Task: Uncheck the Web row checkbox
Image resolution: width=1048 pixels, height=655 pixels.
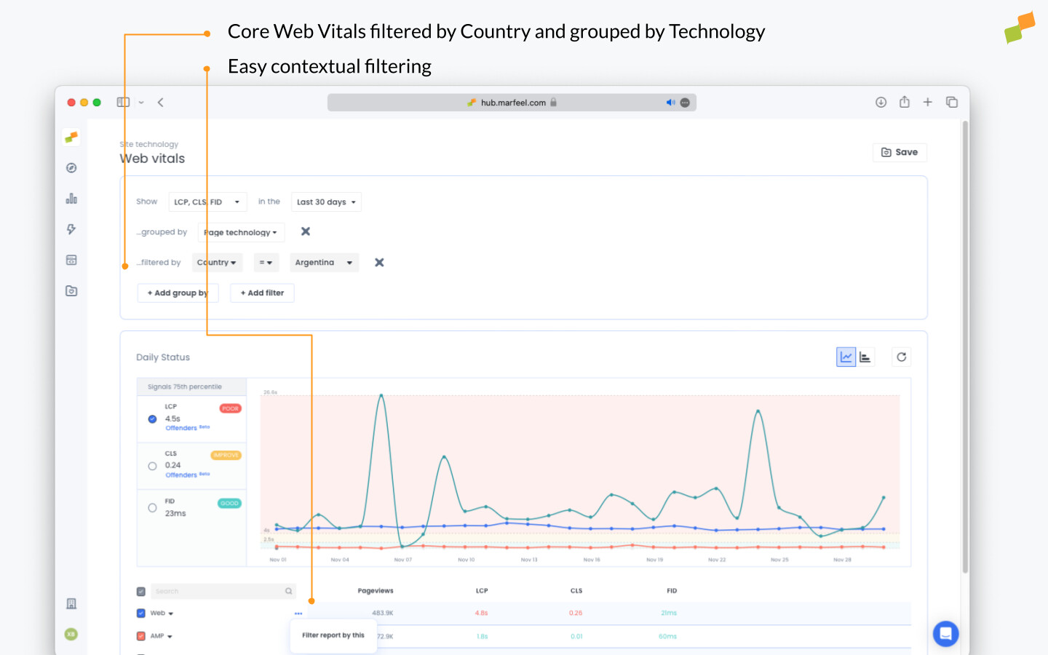Action: click(140, 613)
